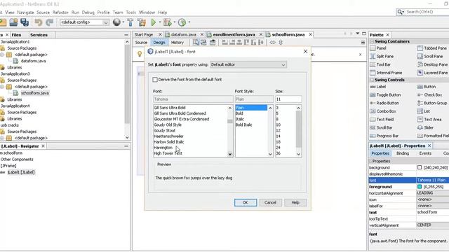Viewport: 449px width, 252px height.
Task: Collapse the Properties group in the property sheet
Action: 370,161
